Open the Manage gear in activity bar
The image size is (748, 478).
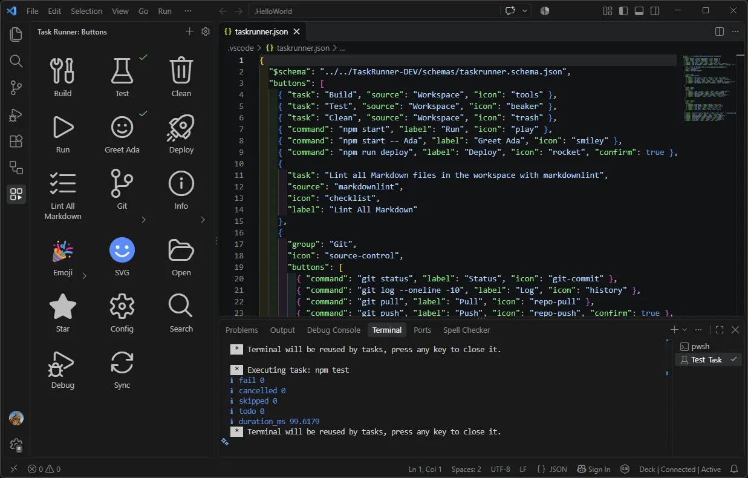coord(16,445)
